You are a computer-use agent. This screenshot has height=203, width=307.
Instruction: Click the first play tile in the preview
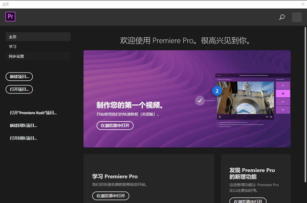283,85
